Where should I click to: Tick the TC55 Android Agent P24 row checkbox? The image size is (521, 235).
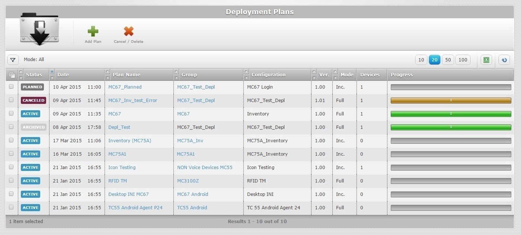(11, 207)
